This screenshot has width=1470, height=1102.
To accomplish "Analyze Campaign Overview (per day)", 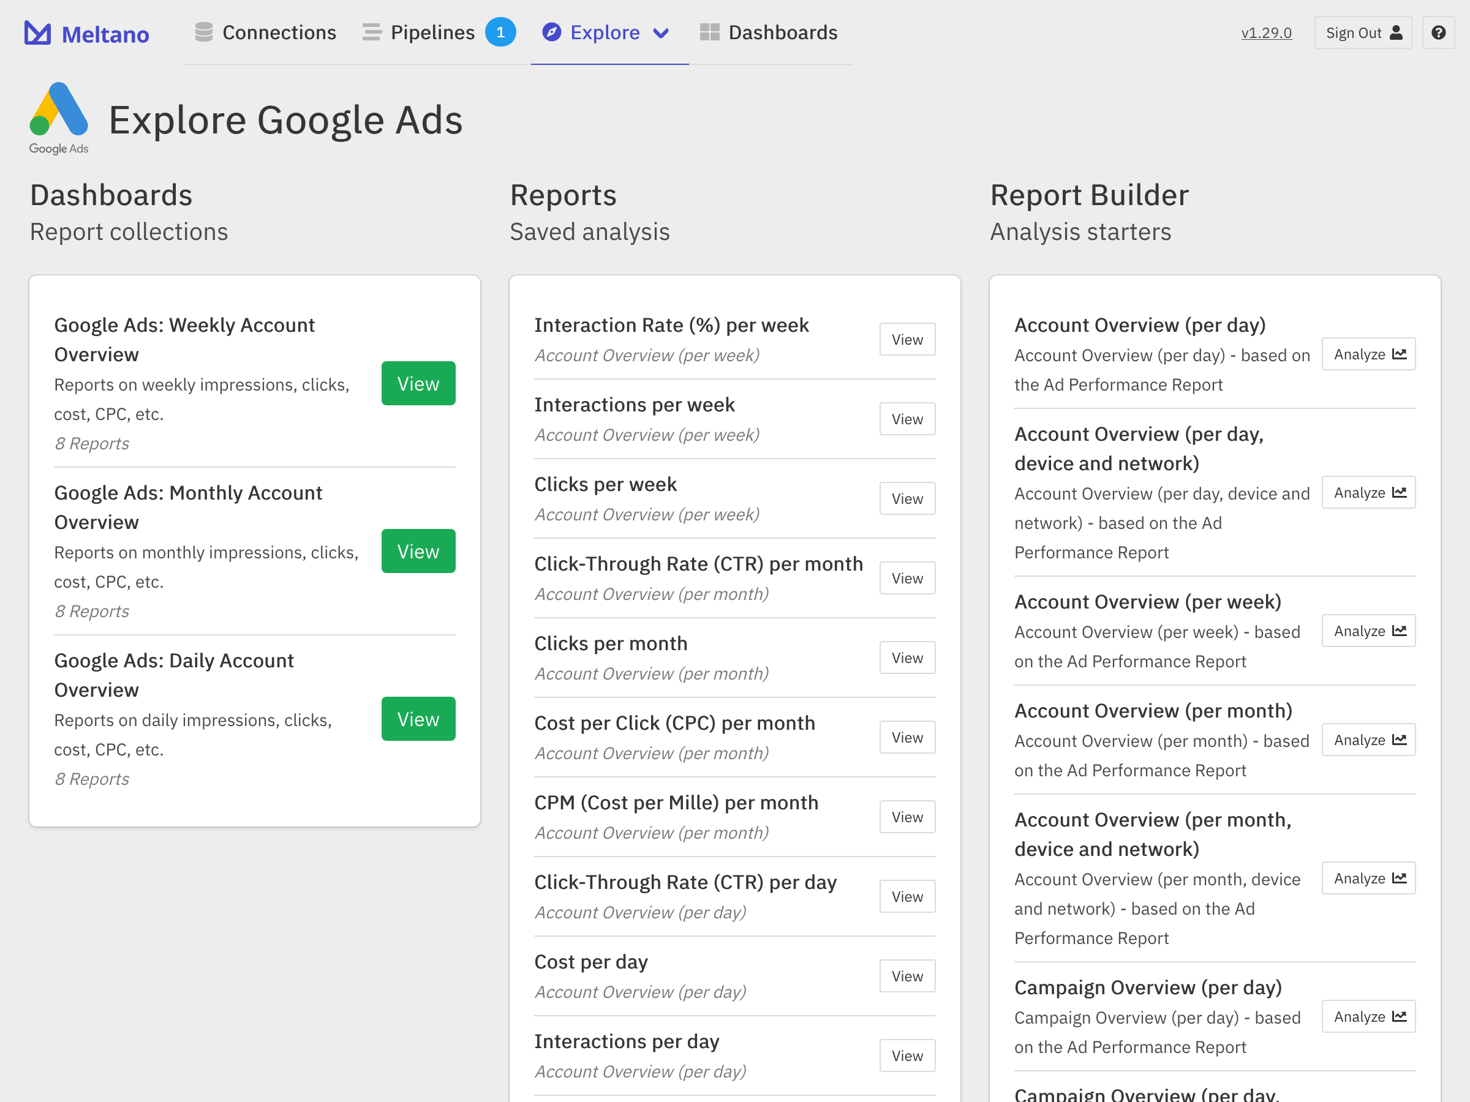I will coord(1368,1016).
